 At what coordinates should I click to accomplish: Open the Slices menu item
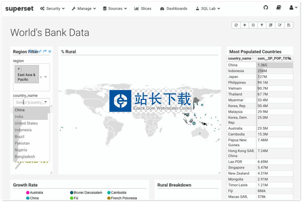143,8
